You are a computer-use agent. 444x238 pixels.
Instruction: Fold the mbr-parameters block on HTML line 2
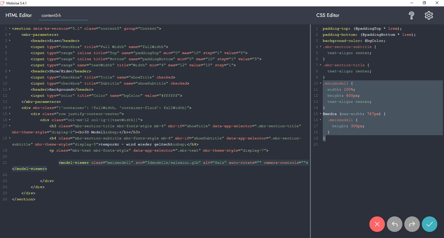[10, 35]
